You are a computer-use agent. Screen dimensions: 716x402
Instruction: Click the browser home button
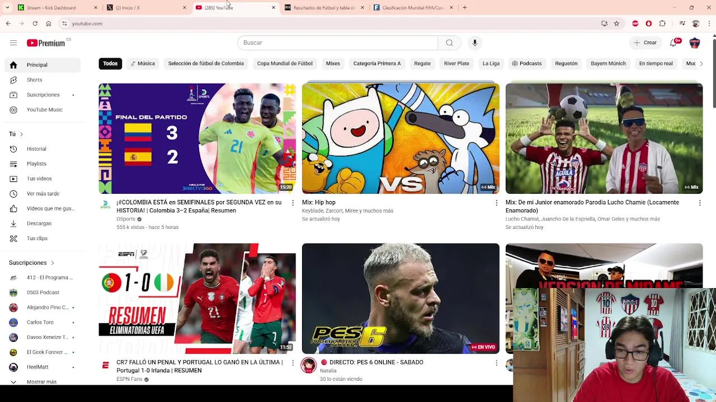[49, 23]
